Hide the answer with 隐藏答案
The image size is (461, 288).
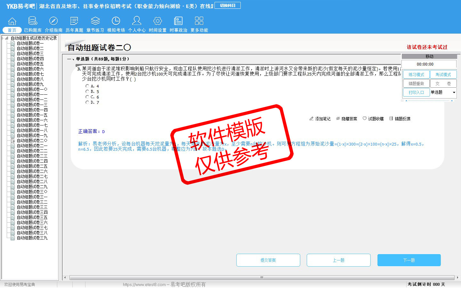(346, 119)
